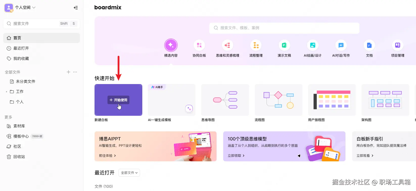
Task: Open the 全部文件 more options ellipsis
Action: tap(75, 72)
